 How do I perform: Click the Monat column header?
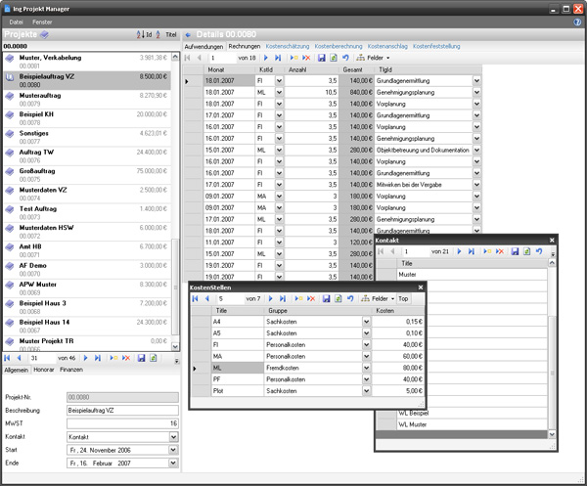[x=229, y=69]
